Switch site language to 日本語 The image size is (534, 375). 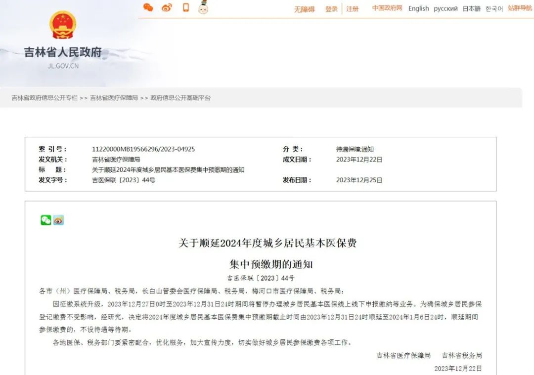tap(471, 8)
